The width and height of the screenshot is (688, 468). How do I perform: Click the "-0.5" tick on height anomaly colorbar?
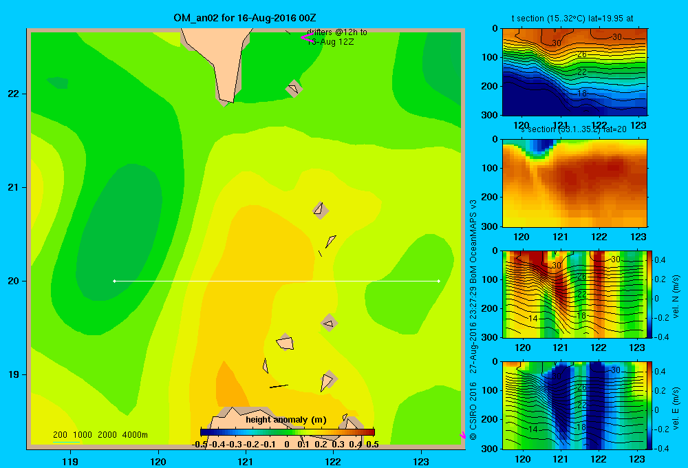click(200, 445)
